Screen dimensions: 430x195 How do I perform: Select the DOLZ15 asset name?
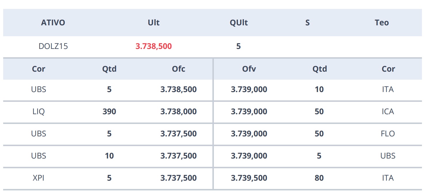53,46
